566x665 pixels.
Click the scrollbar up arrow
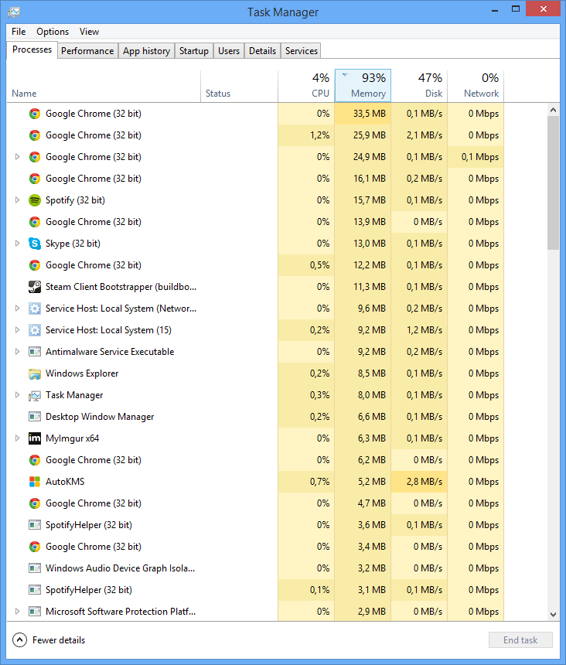click(553, 110)
